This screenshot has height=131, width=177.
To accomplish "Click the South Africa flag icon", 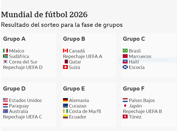I will (5, 56).
